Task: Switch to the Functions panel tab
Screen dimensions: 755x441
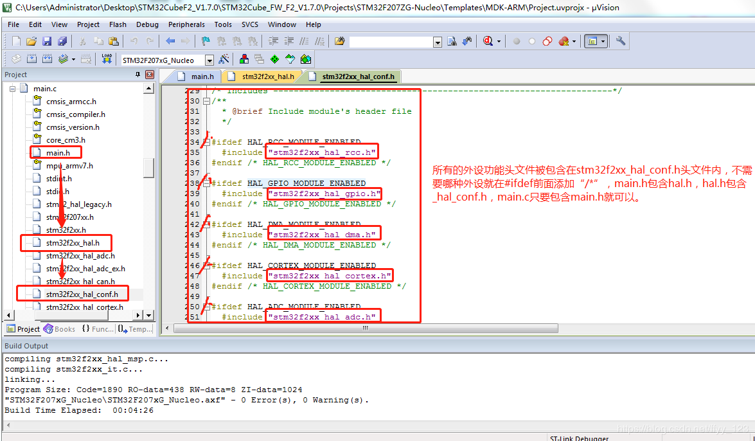Action: click(x=98, y=329)
